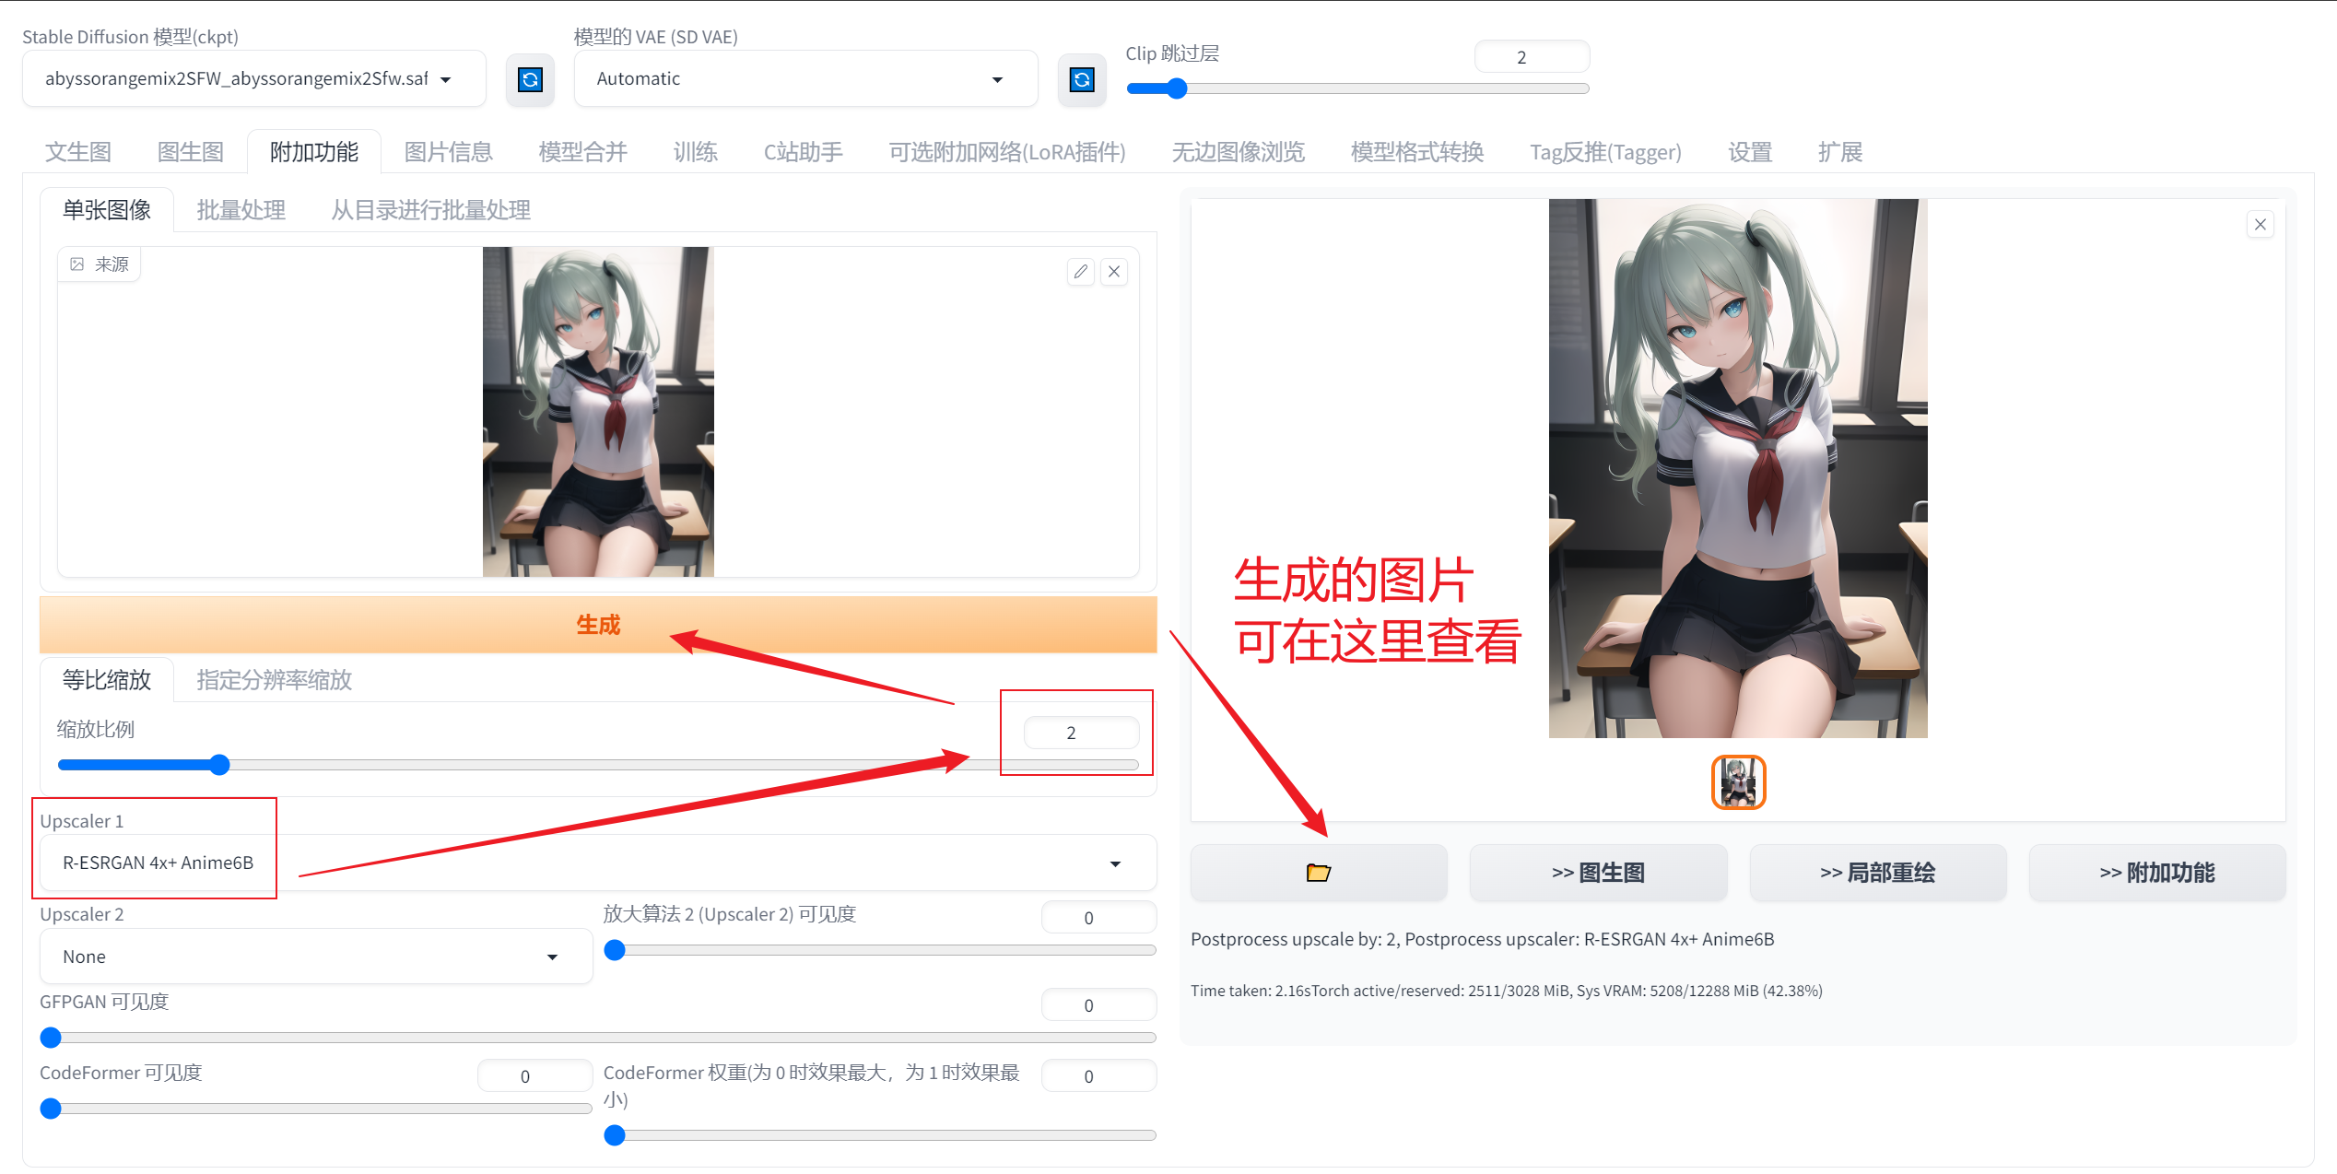
Task: Open the output folder icon button
Action: tap(1319, 872)
